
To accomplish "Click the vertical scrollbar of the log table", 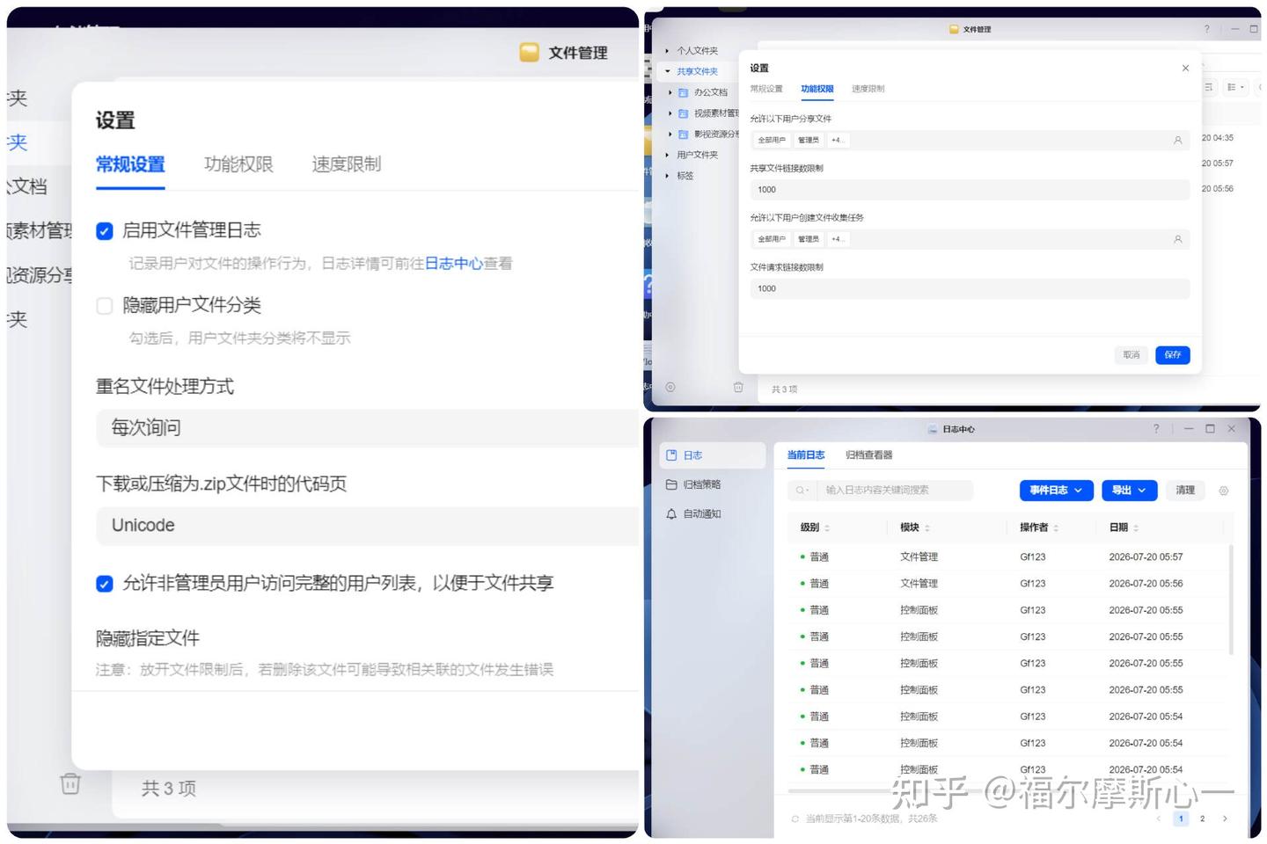I will (x=1230, y=600).
